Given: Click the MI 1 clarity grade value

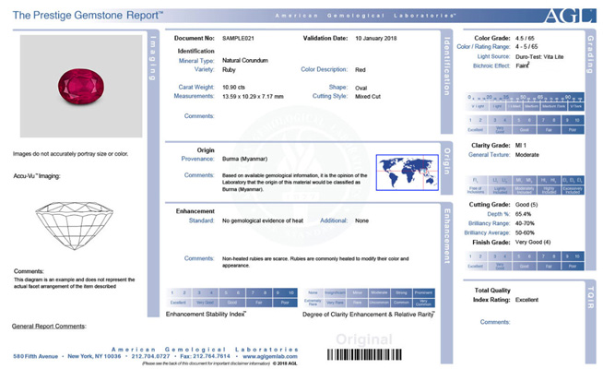Looking at the screenshot, I should (x=521, y=146).
